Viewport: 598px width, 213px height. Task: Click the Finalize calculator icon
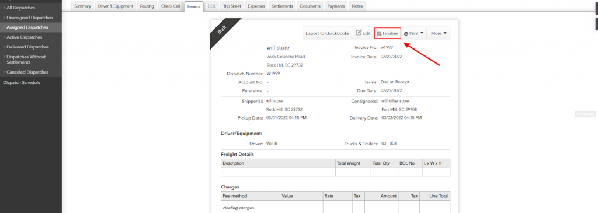[379, 33]
